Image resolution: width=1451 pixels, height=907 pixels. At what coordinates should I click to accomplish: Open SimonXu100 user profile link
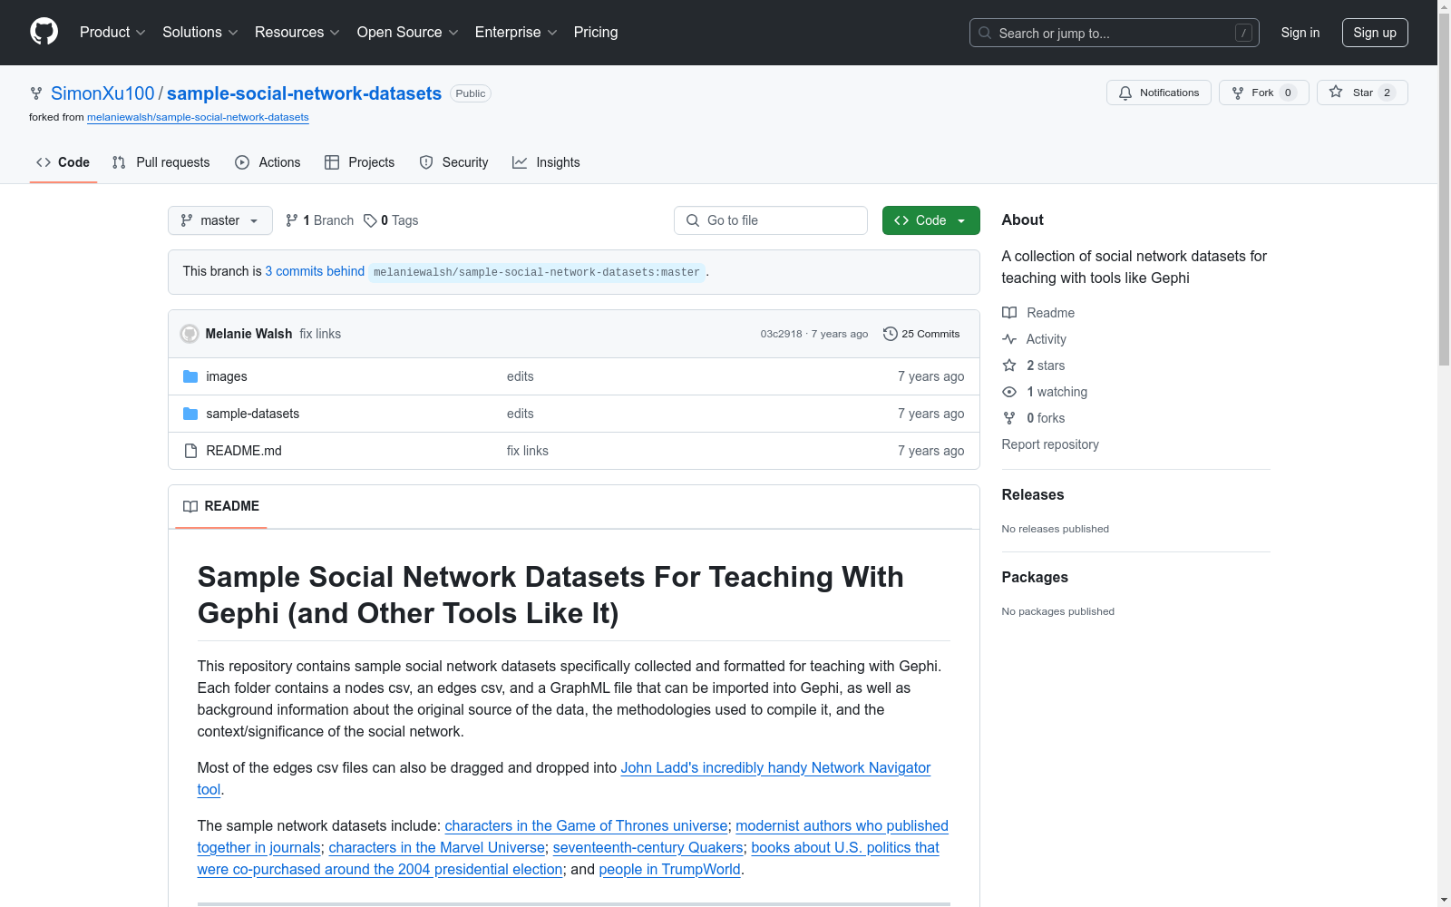pyautogui.click(x=102, y=93)
